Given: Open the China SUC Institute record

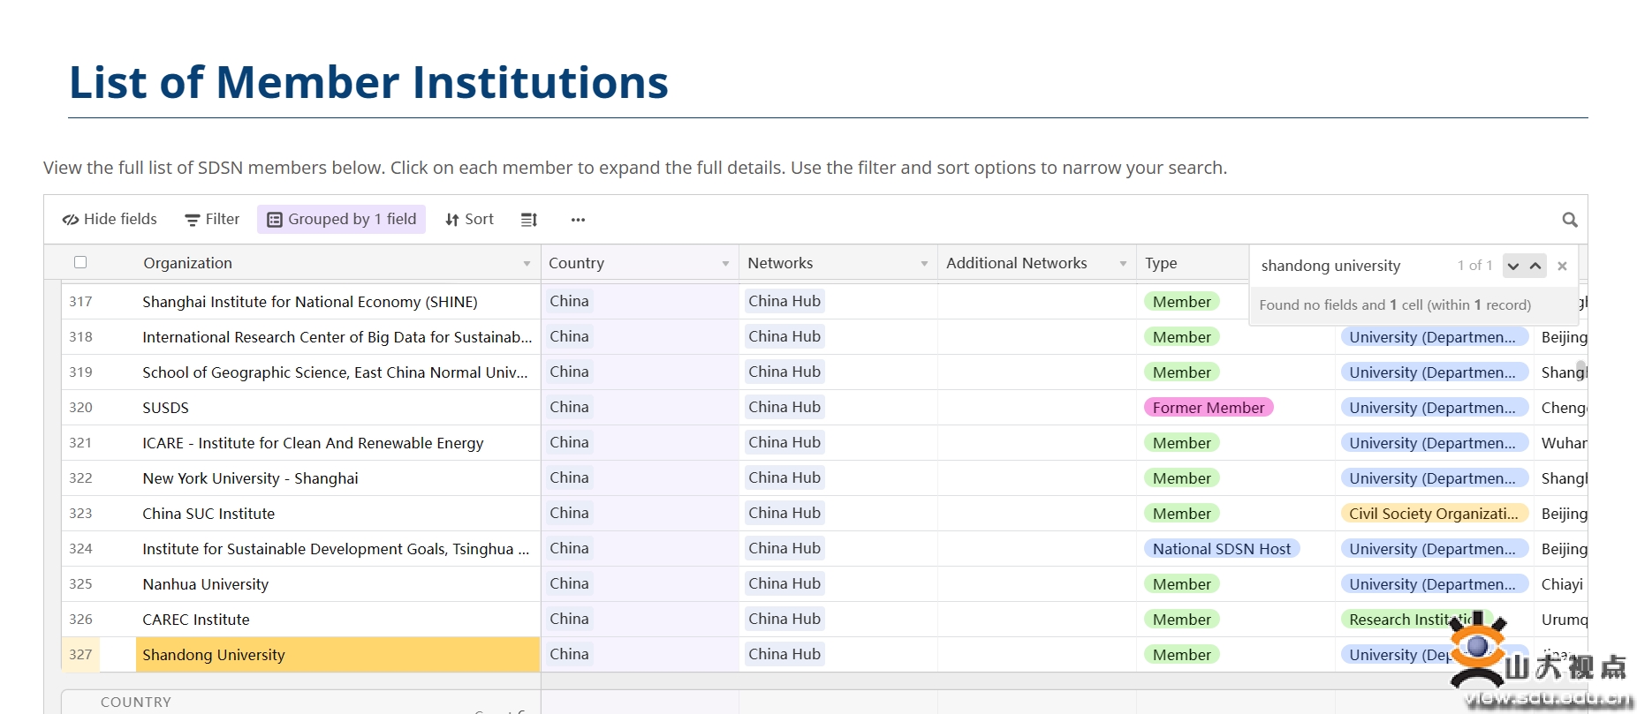Looking at the screenshot, I should coord(208,514).
